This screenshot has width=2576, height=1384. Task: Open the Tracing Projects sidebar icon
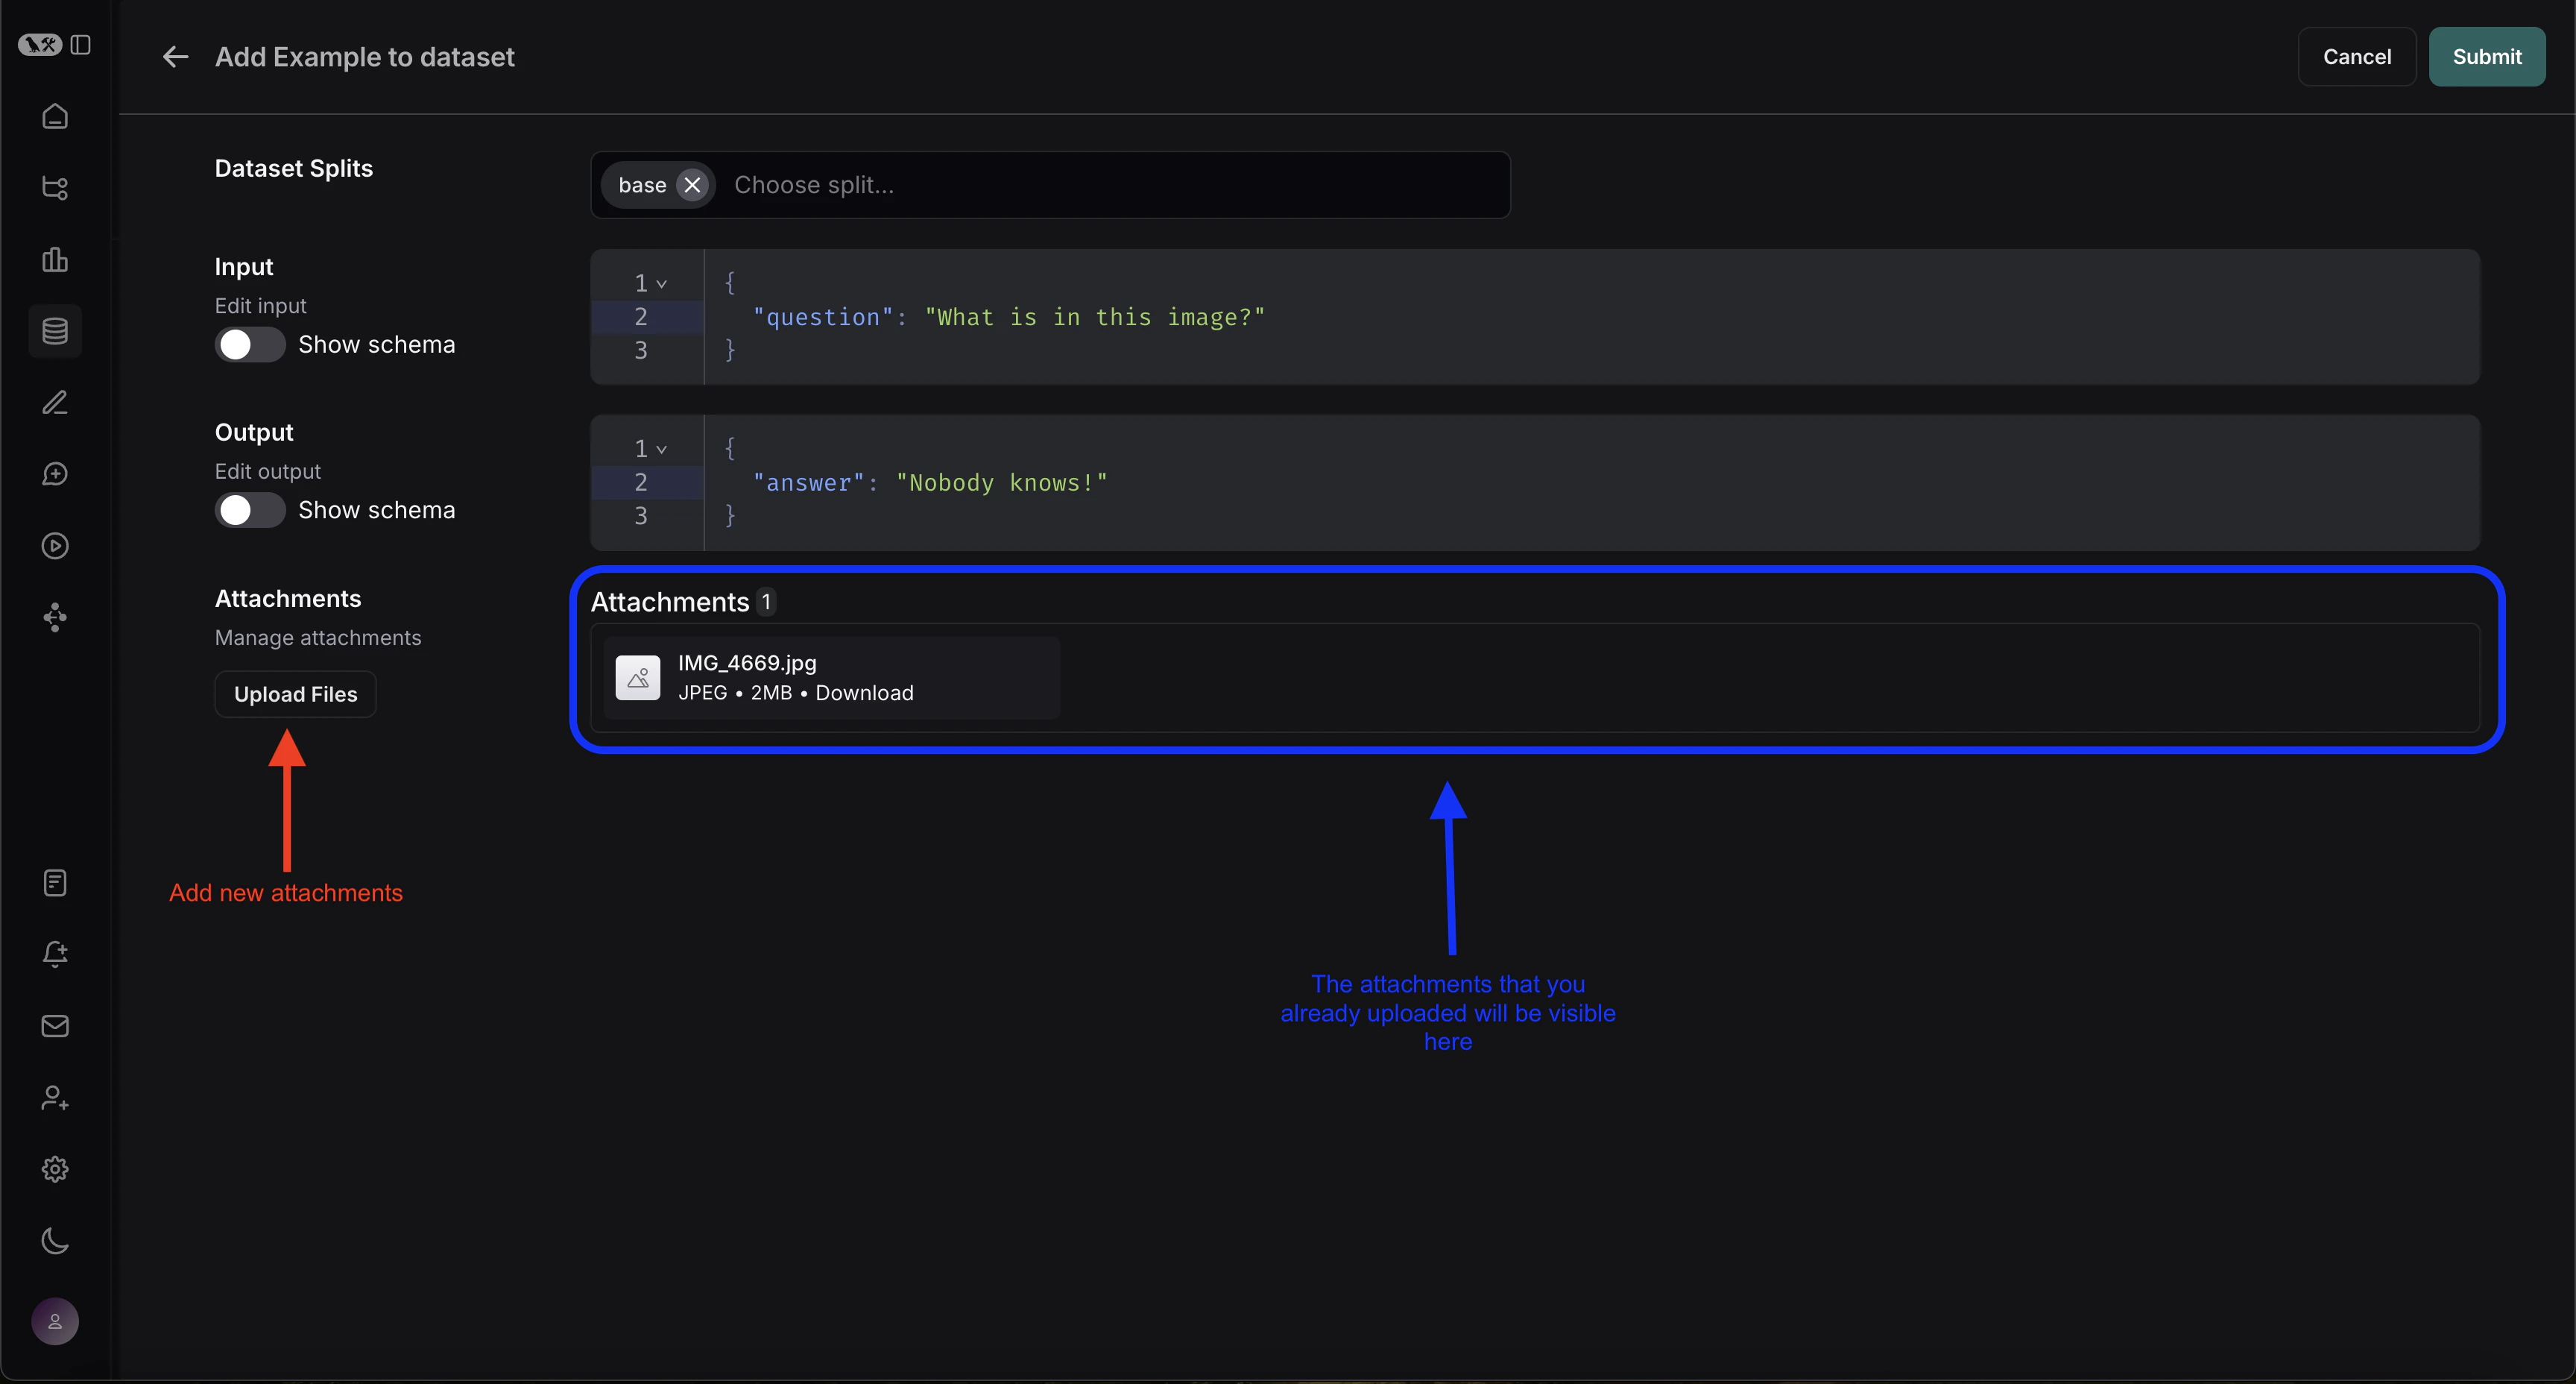tap(55, 187)
